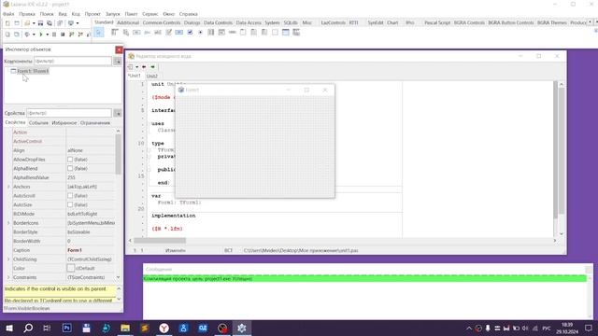The width and height of the screenshot is (598, 336).
Task: Expand the BorderIcons property node
Action: click(x=8, y=223)
